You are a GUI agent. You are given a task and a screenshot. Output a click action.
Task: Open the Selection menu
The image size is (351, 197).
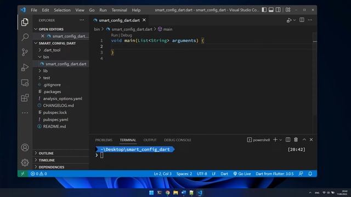[x=62, y=10]
